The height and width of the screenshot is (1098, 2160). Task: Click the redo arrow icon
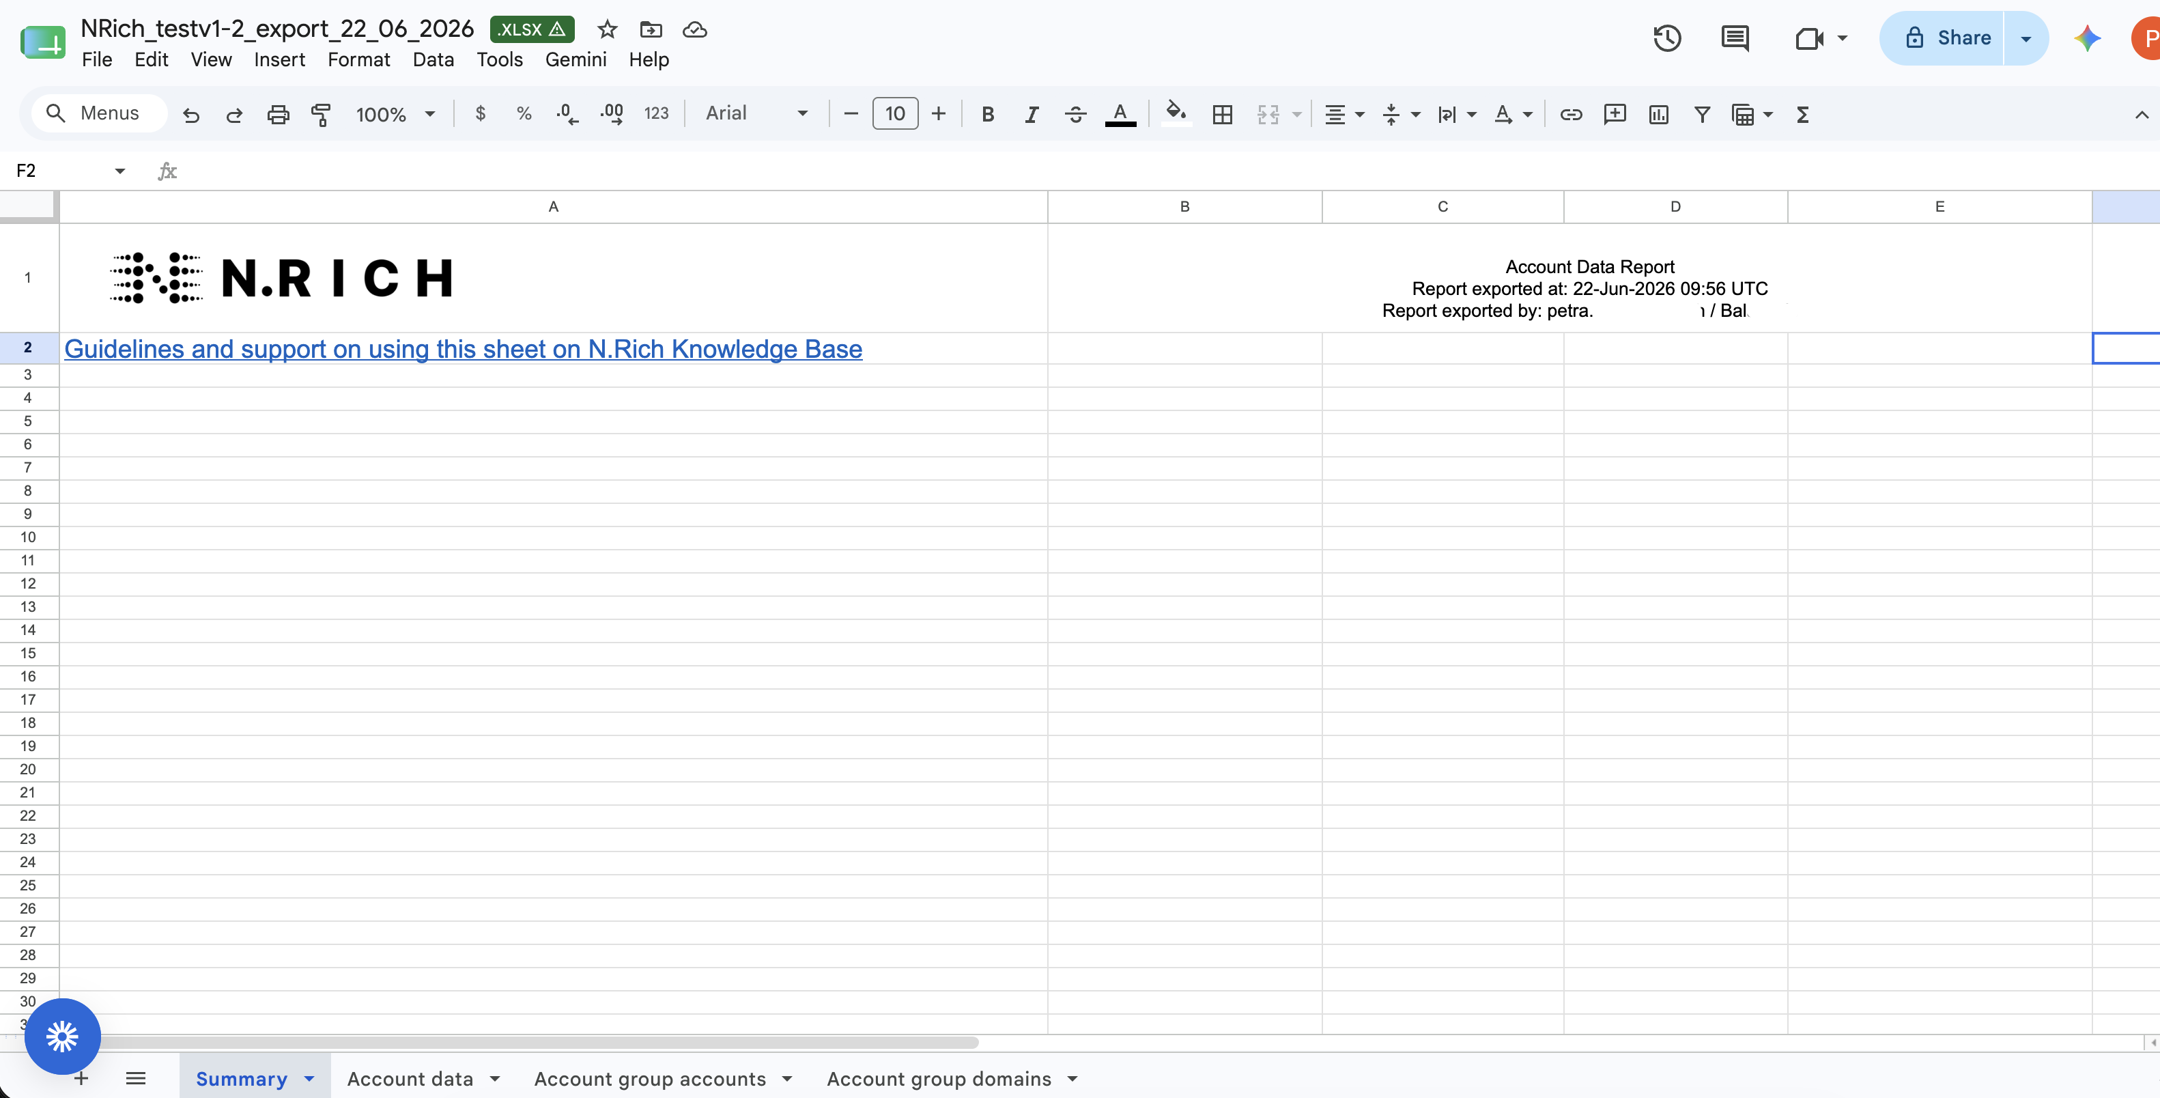(x=234, y=114)
